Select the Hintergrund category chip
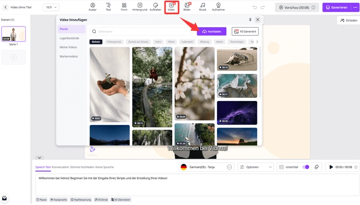This screenshot has width=360, height=205. point(114,42)
